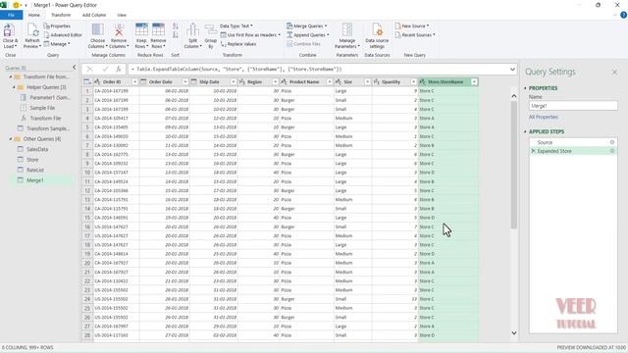Click the Remove Columns icon
This screenshot has width=628, height=353.
tap(119, 30)
